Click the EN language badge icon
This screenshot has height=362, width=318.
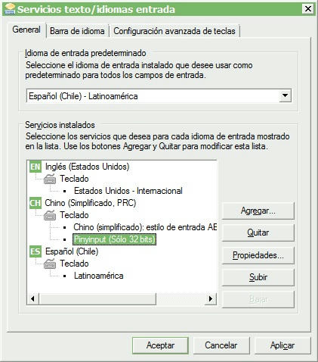pyautogui.click(x=36, y=167)
